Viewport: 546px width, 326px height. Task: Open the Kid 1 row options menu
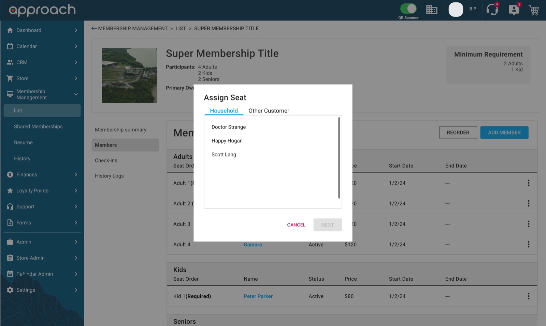click(528, 296)
